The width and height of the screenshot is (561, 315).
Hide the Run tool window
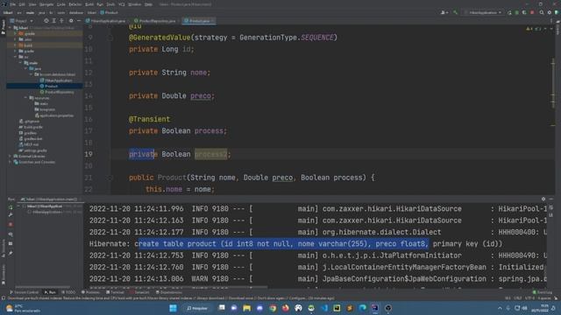point(551,199)
